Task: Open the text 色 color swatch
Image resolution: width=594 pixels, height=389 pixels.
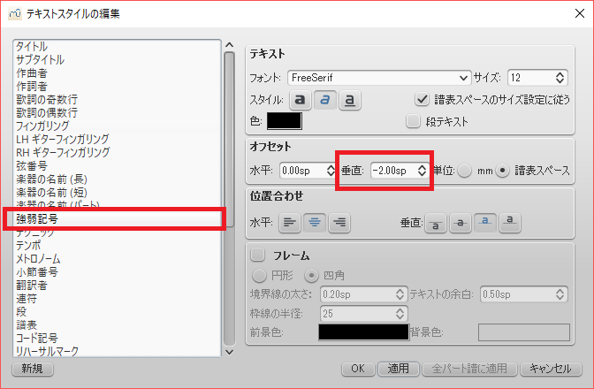Action: click(284, 121)
